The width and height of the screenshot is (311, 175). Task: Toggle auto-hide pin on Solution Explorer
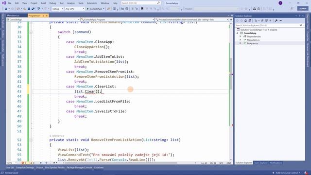tap(300, 16)
